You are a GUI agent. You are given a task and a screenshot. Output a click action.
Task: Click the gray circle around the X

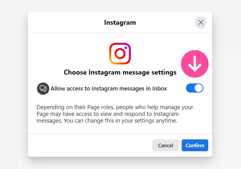tap(201, 22)
